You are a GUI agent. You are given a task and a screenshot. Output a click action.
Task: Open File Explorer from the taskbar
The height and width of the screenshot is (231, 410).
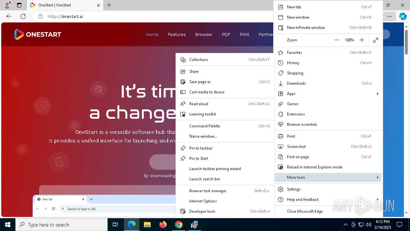[x=147, y=225]
